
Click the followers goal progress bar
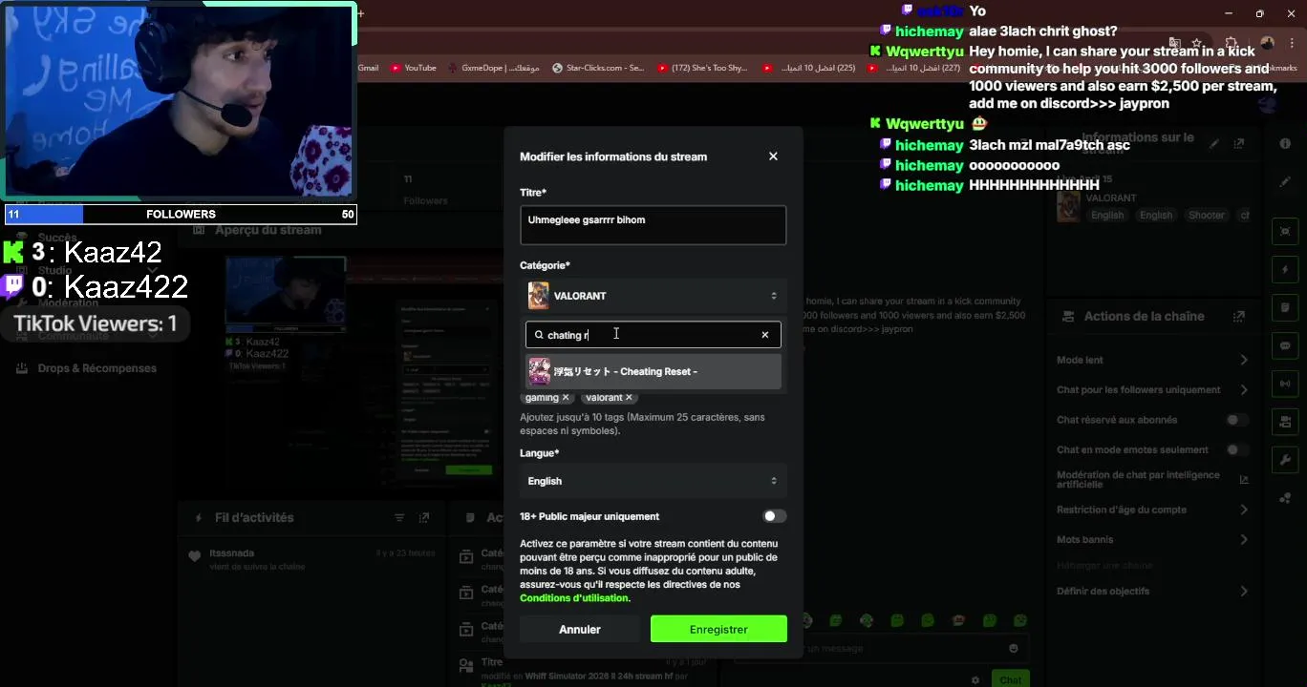[x=181, y=215]
